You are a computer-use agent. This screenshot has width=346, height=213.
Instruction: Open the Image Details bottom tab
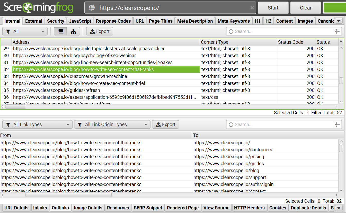pos(88,208)
